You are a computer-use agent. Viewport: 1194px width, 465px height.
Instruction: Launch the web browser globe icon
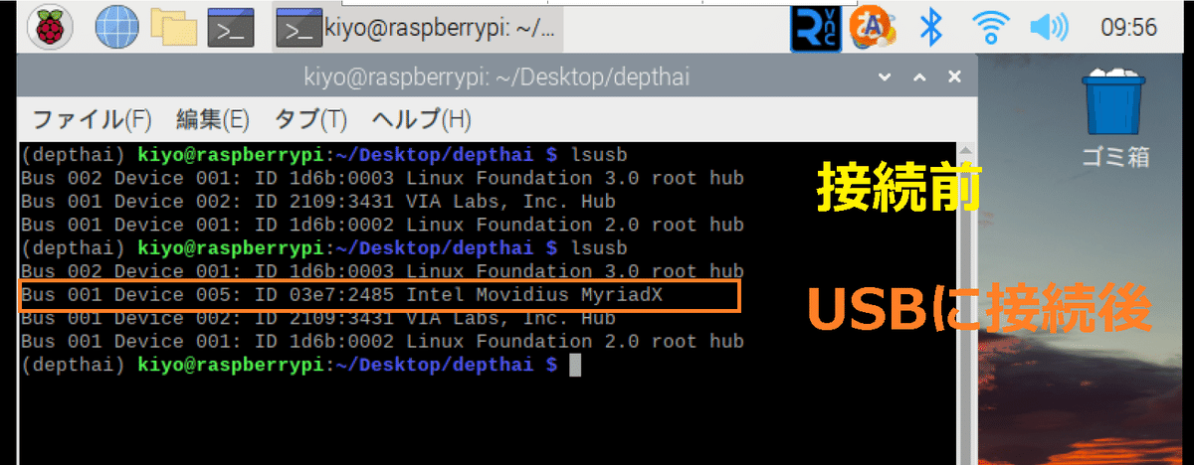pyautogui.click(x=116, y=28)
